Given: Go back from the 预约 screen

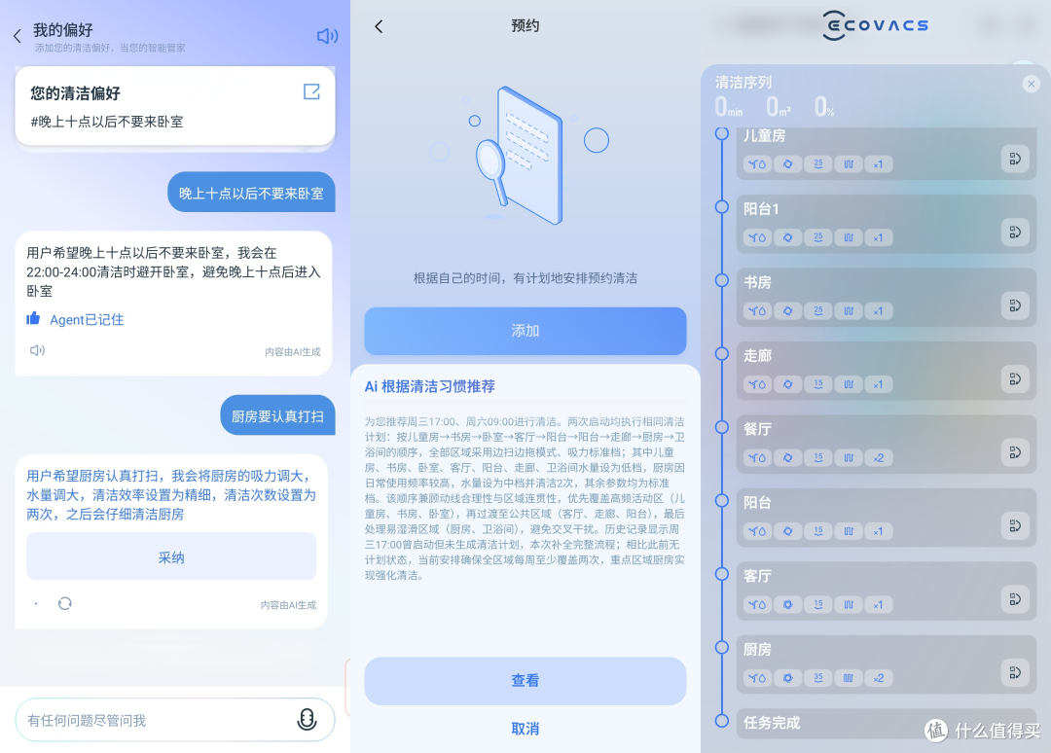Looking at the screenshot, I should [x=379, y=26].
